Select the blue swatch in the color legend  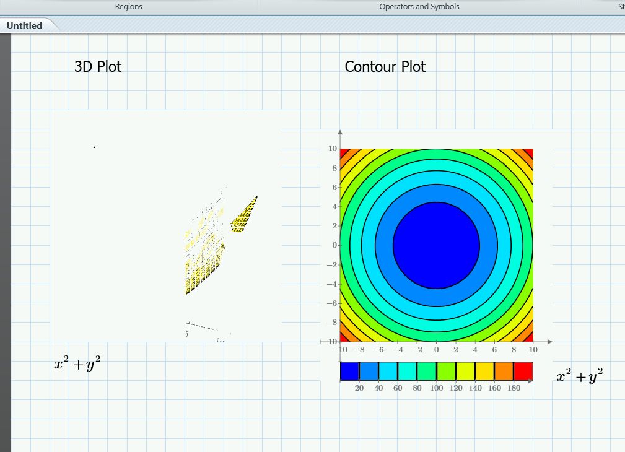349,370
